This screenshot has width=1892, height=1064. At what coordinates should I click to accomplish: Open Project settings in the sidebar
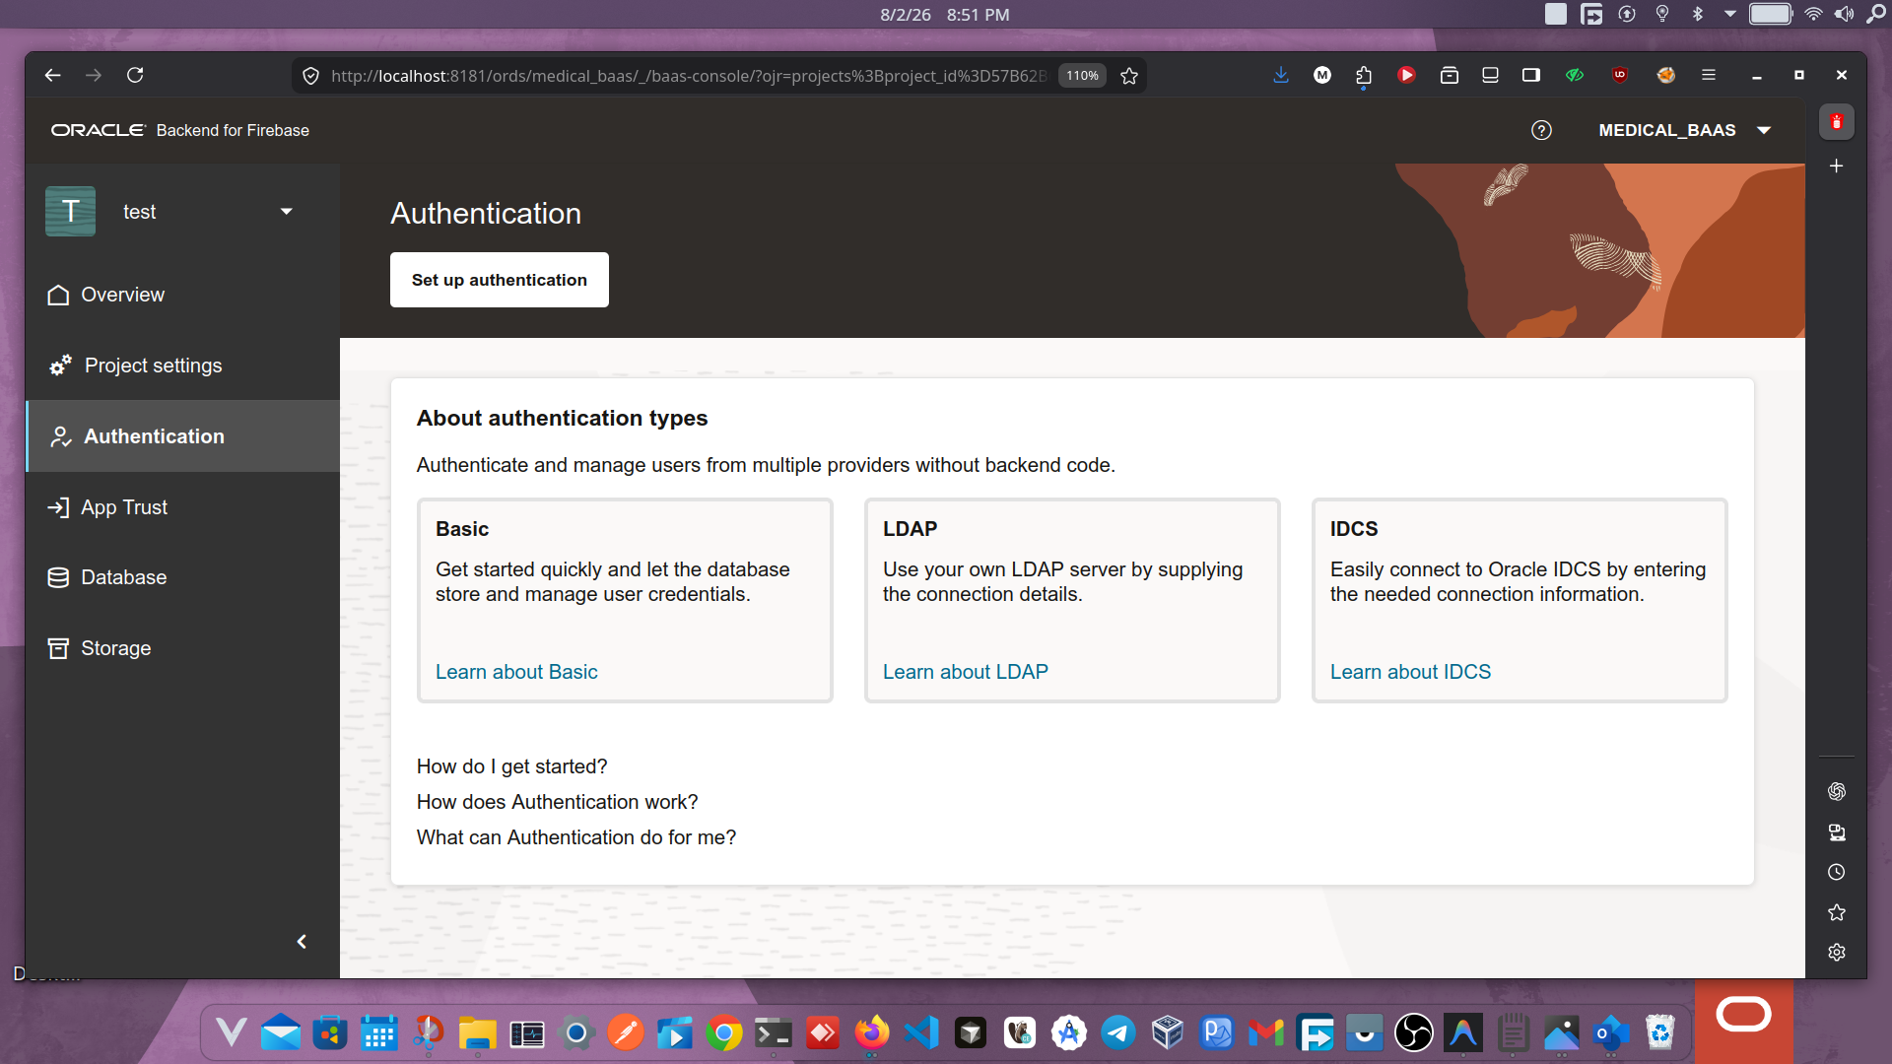coord(183,366)
